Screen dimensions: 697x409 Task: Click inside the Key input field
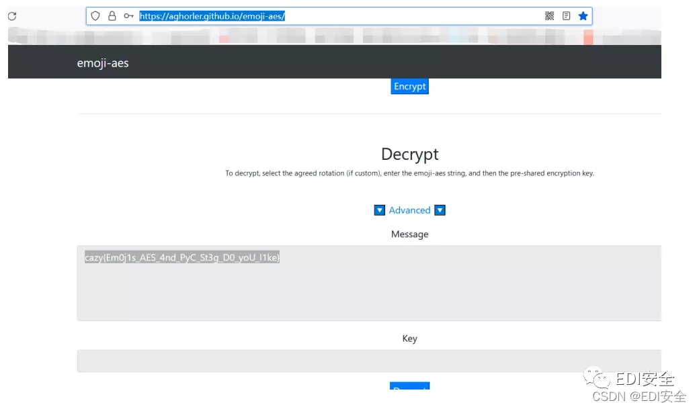coord(369,361)
